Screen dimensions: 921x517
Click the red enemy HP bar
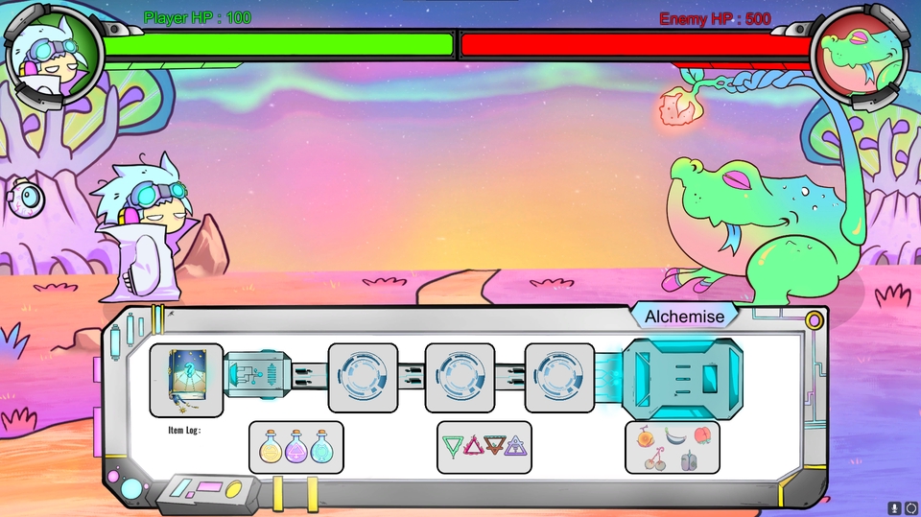(636, 45)
